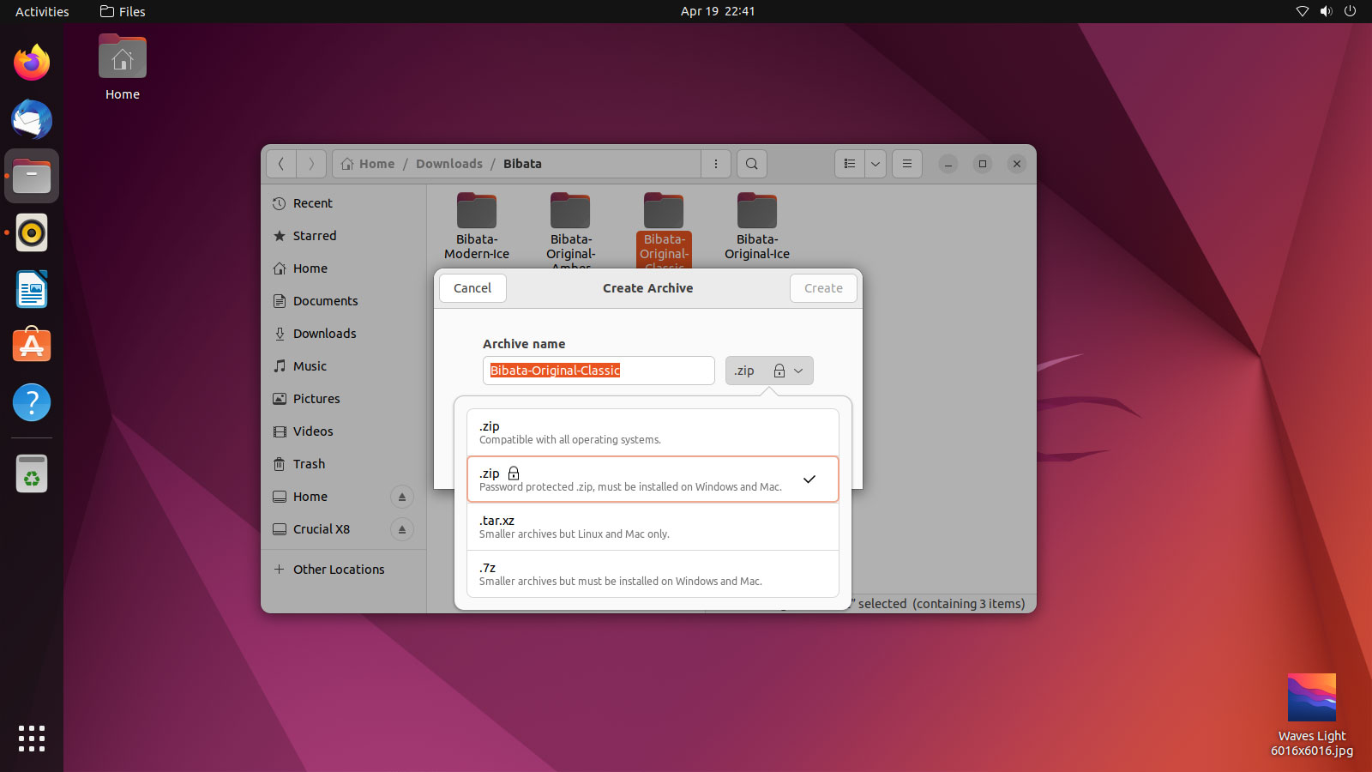The height and width of the screenshot is (772, 1372).
Task: Adjust the volume from the system tray
Action: [x=1326, y=11]
